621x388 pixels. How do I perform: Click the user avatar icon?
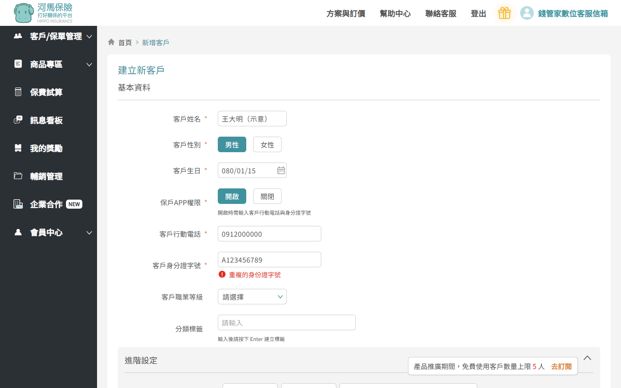click(x=527, y=13)
